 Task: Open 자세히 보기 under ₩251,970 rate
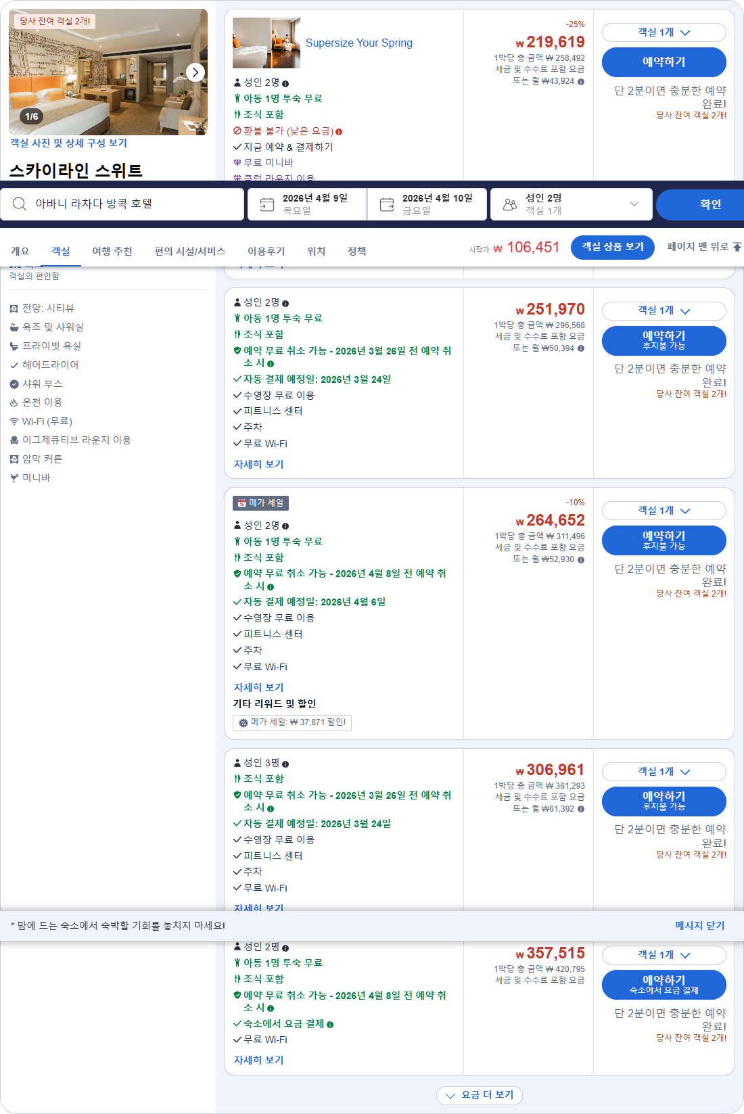pos(259,464)
